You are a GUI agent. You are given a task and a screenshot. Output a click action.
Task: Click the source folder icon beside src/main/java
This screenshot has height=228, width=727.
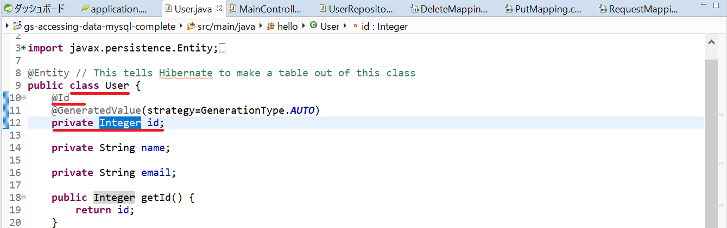[x=191, y=26]
